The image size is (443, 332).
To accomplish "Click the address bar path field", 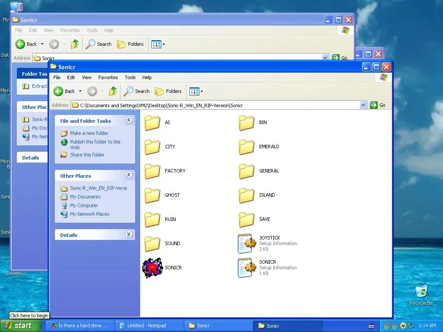I will (x=215, y=105).
